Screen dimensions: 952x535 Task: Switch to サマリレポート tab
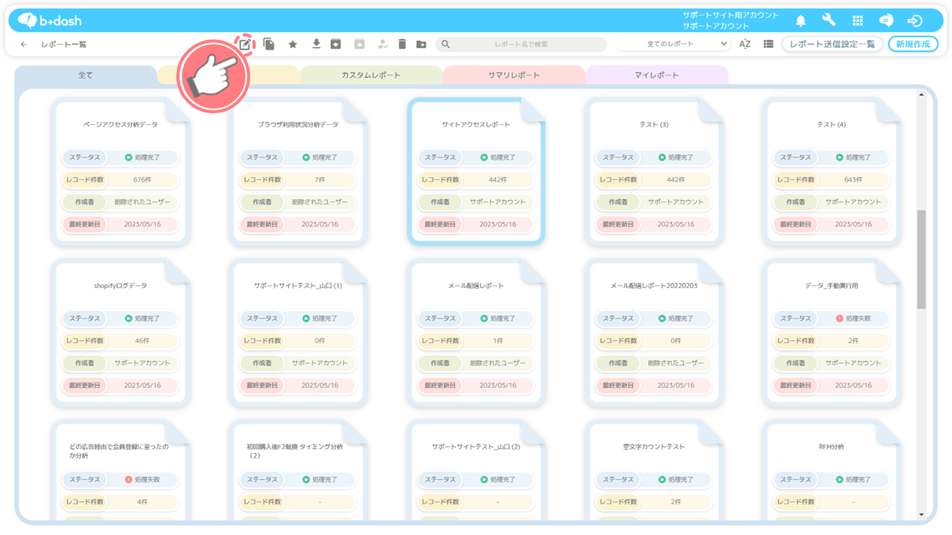coord(514,76)
